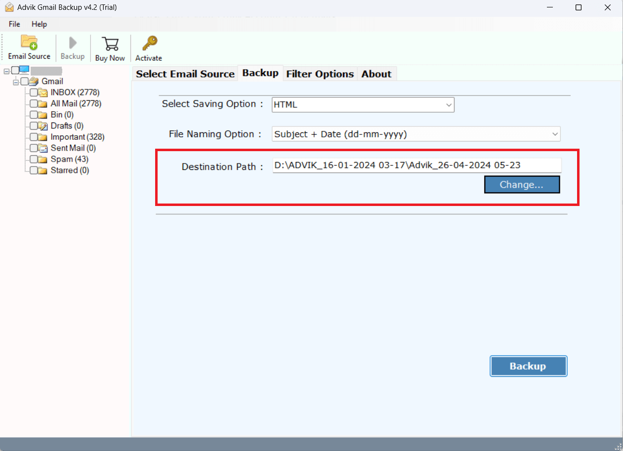
Task: Open the File Naming Option dropdown
Action: 416,134
